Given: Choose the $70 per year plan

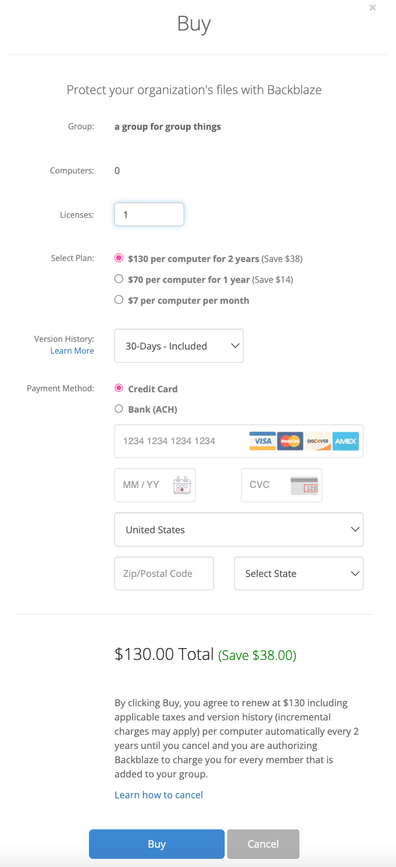Looking at the screenshot, I should [x=119, y=279].
